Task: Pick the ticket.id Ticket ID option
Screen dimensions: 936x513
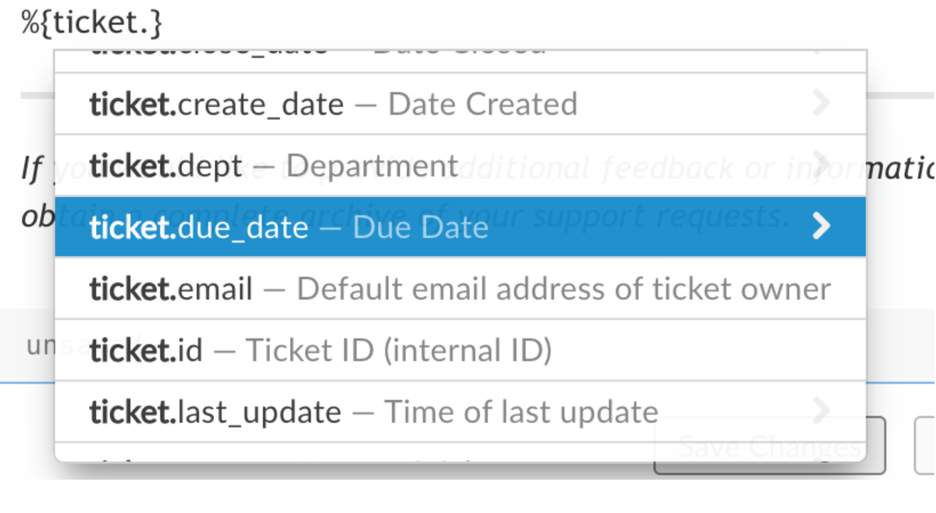Action: pos(321,350)
